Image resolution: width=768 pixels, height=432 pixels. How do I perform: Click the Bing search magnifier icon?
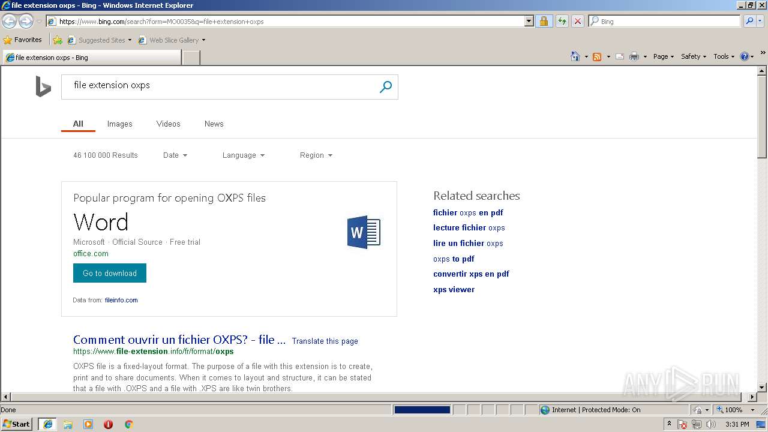pyautogui.click(x=386, y=87)
